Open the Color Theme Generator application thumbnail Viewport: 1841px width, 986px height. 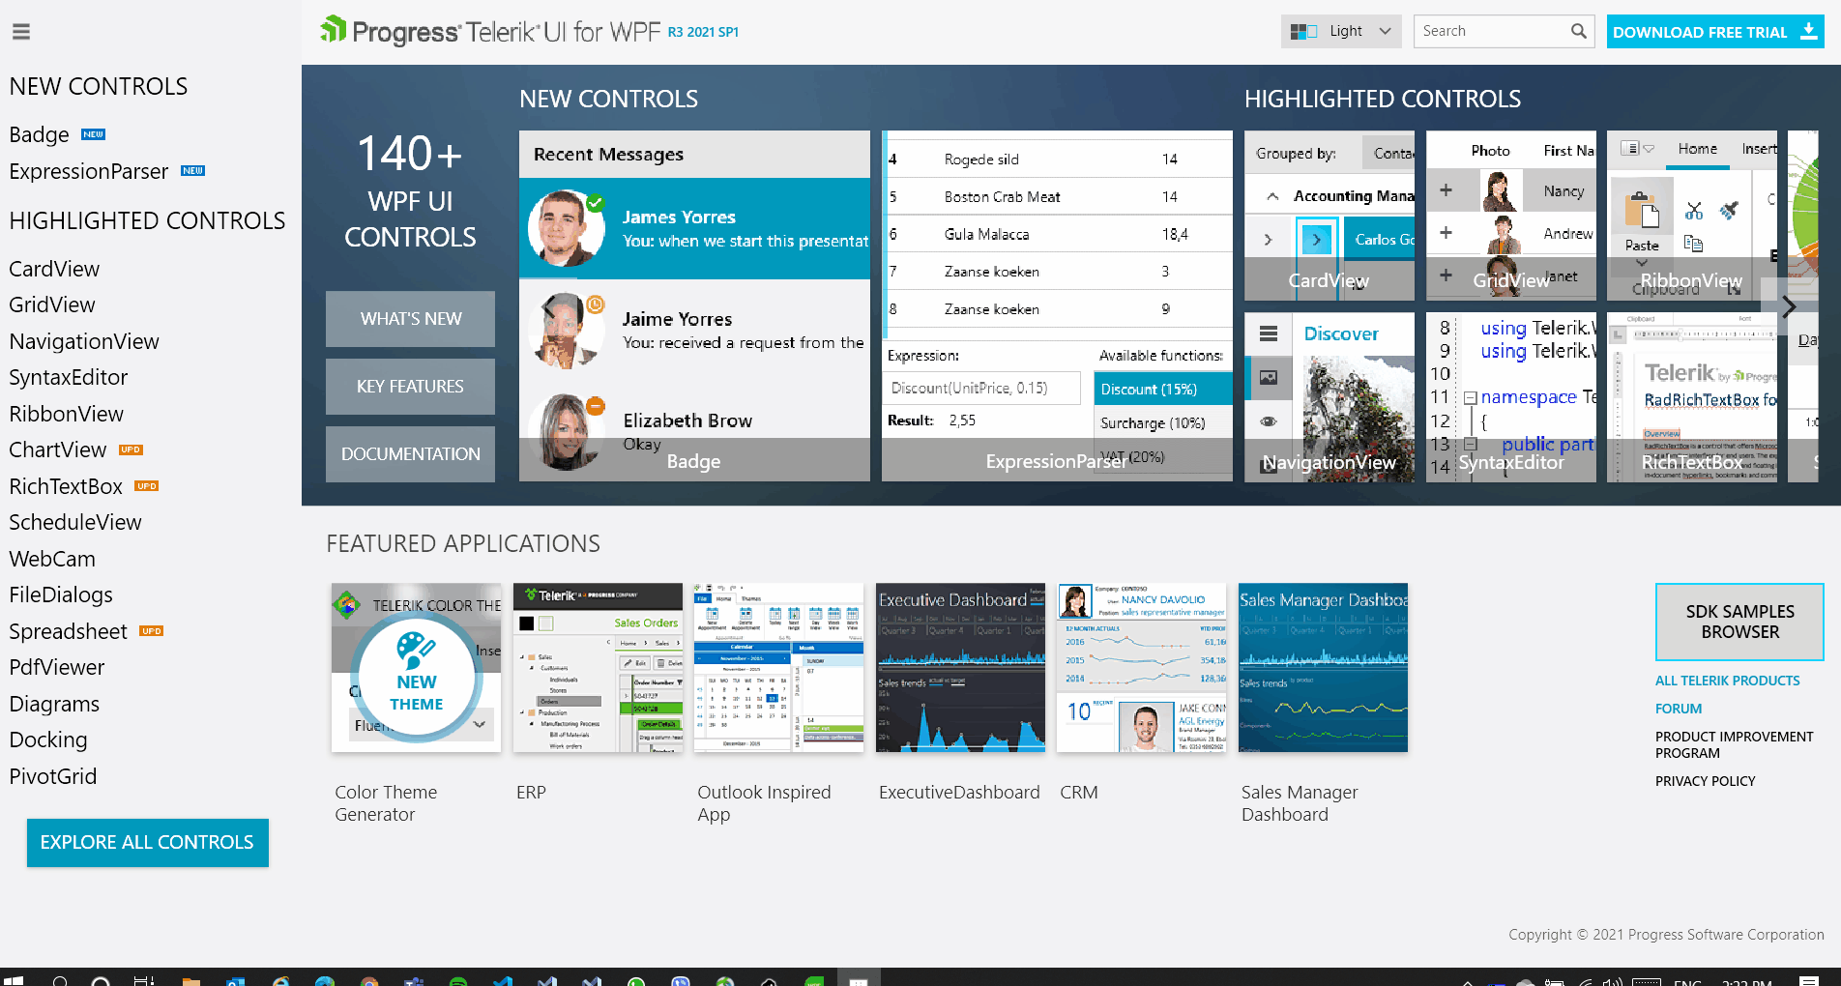(416, 667)
